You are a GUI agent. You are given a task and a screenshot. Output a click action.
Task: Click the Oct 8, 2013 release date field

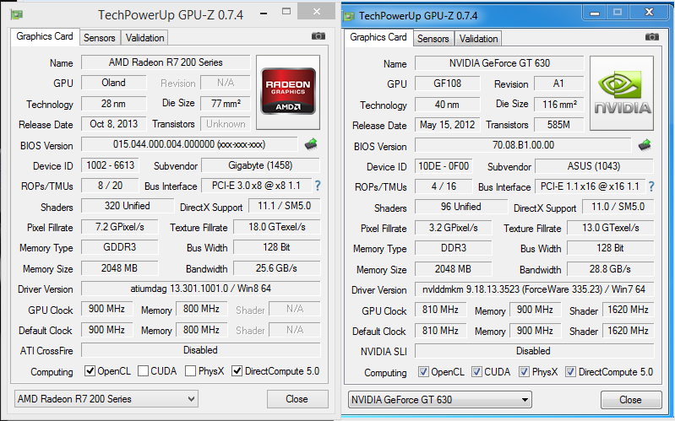click(114, 124)
